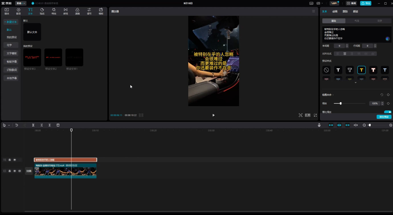Click the 缩放 scale slider handle

pos(341,103)
